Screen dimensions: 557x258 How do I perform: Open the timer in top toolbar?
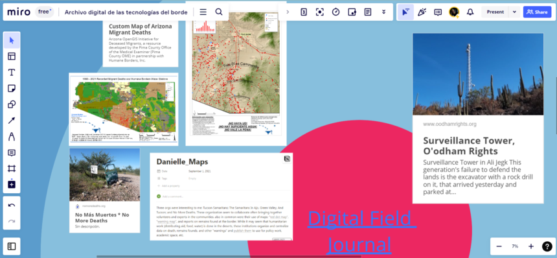pyautogui.click(x=335, y=12)
